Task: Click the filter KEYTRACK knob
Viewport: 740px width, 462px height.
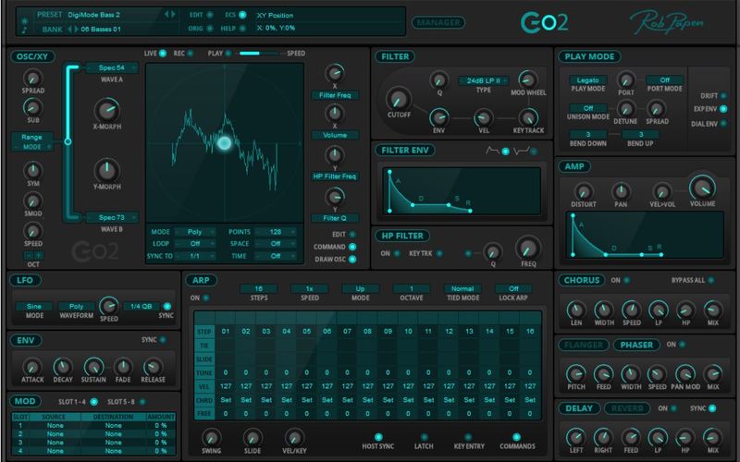Action: (x=527, y=117)
